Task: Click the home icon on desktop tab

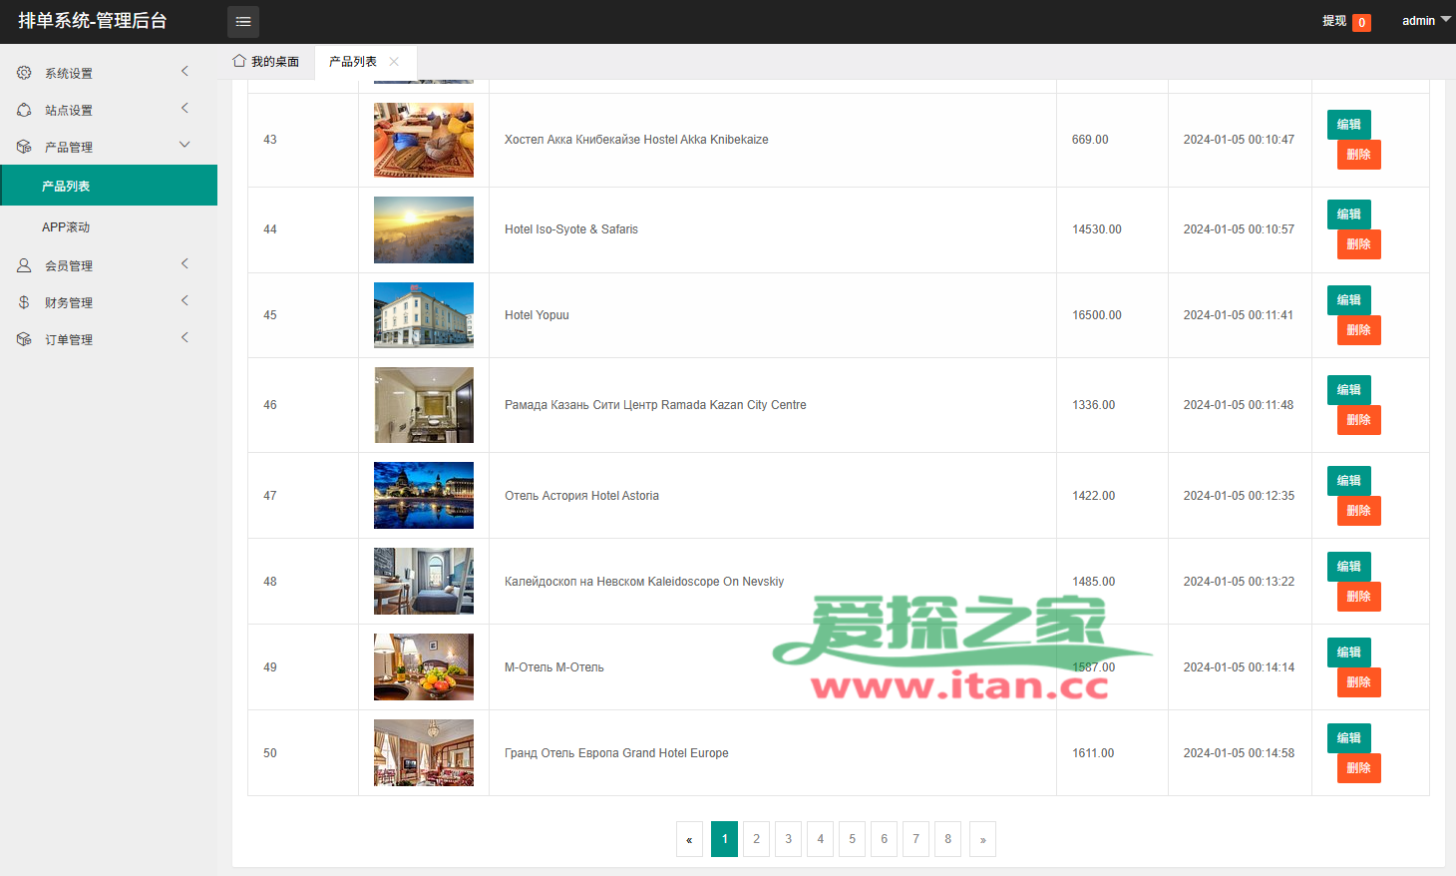Action: pos(239,61)
